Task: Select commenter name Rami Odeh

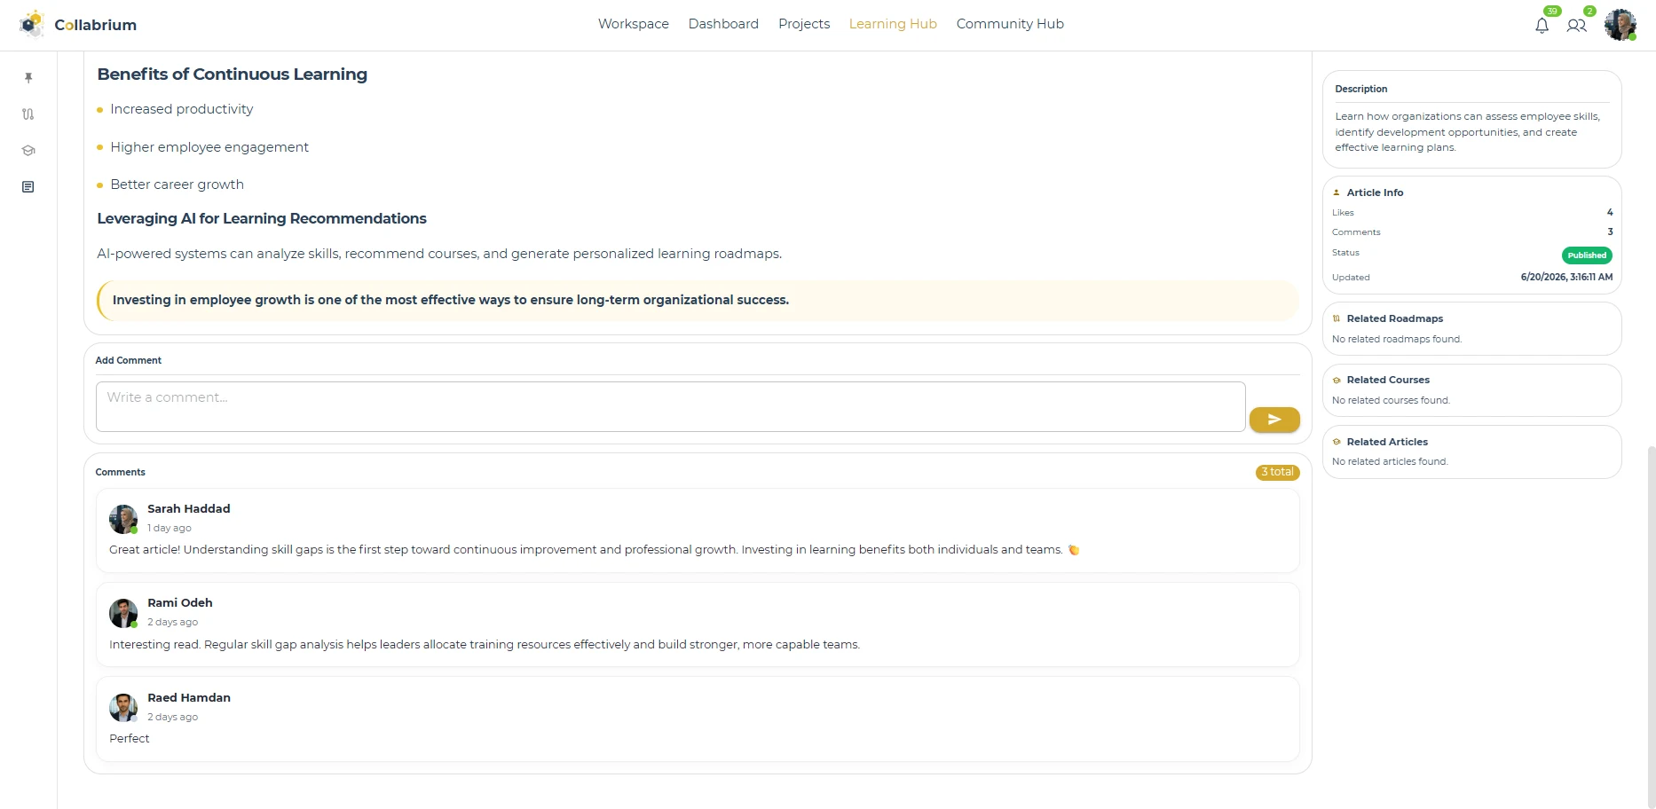Action: point(180,602)
